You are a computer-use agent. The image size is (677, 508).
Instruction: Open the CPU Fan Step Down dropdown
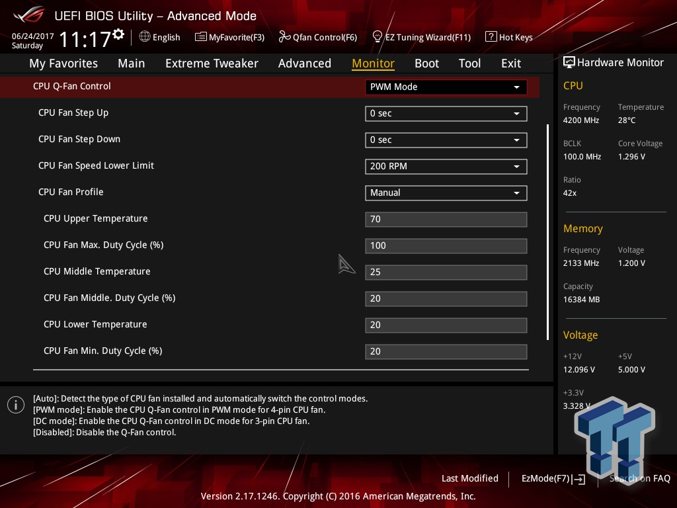[x=446, y=140]
